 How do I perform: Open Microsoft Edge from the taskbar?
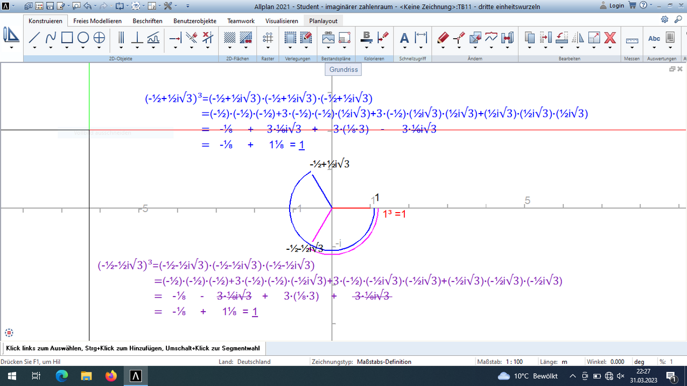[x=62, y=376]
